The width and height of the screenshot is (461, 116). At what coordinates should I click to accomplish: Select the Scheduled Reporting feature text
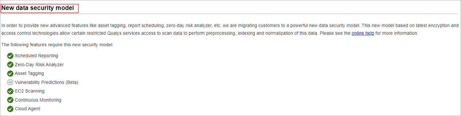36,56
